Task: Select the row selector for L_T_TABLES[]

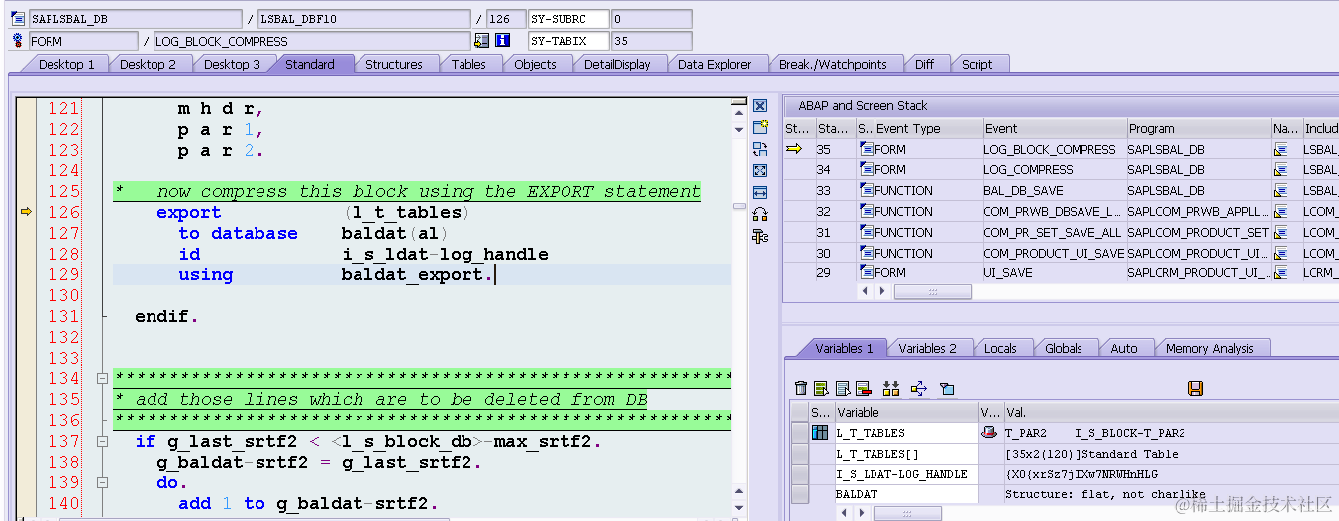Action: click(x=799, y=454)
